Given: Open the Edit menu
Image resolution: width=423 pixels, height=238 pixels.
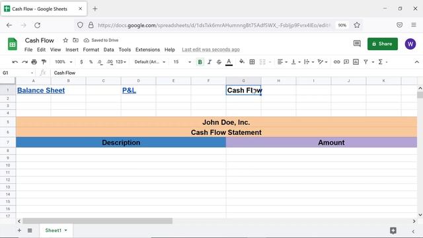Looking at the screenshot, I should (x=41, y=50).
